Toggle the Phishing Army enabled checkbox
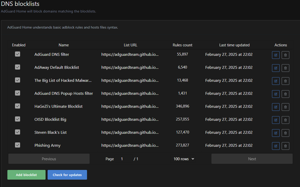This screenshot has height=187, width=300. [18, 145]
